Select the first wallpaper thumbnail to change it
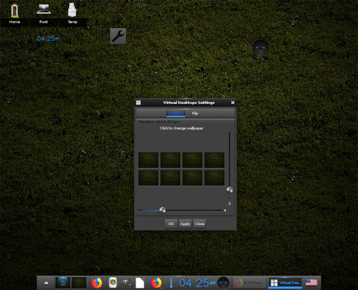 [148, 159]
